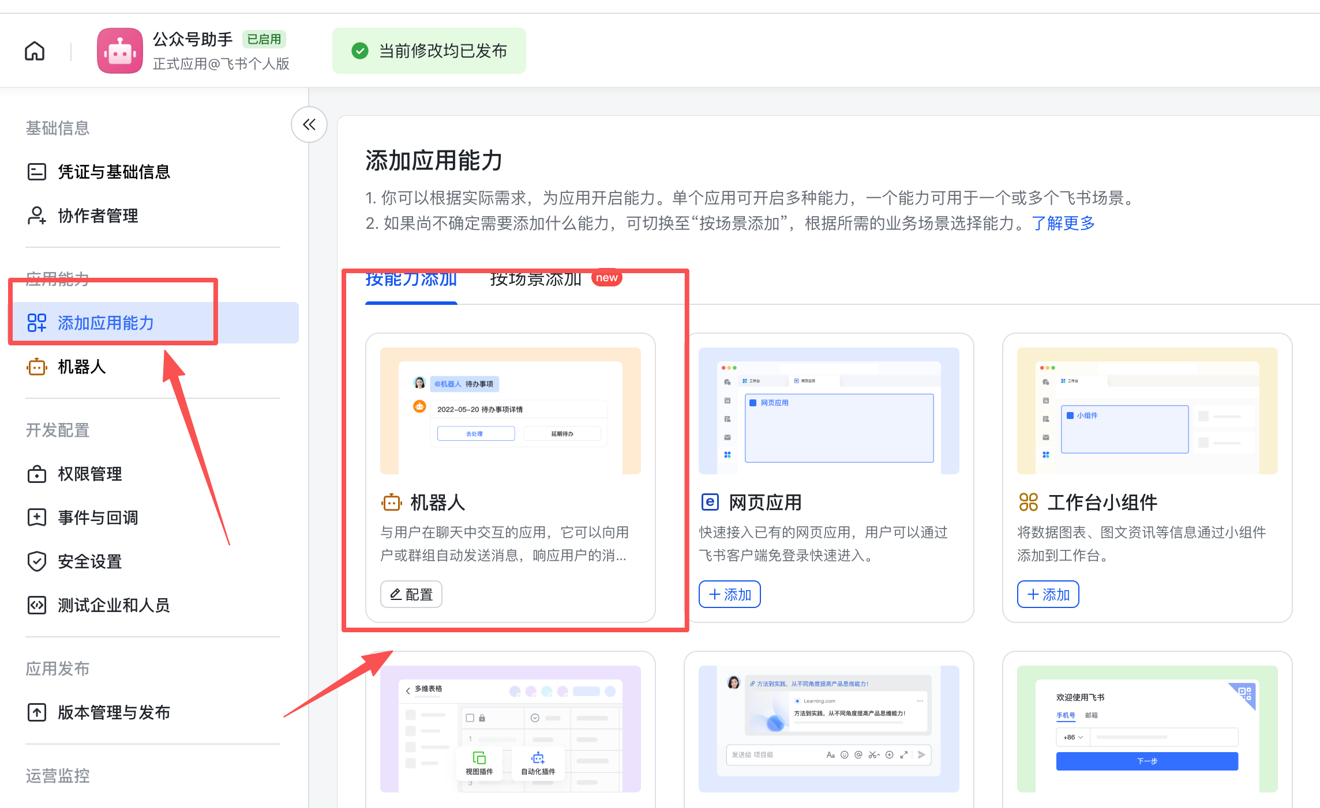1320x808 pixels.
Task: Click the 事件与回调 plus-box icon
Action: pyautogui.click(x=37, y=518)
